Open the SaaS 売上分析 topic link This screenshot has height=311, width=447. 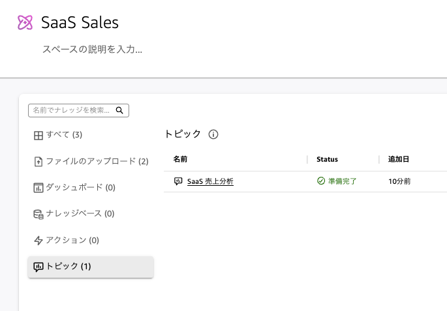(x=210, y=181)
